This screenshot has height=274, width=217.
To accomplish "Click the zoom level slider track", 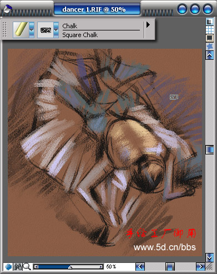I will coord(68,267).
